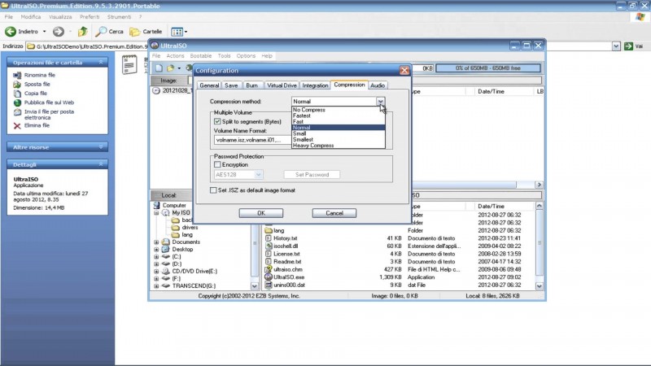Switch to the Audio tab

tap(378, 85)
